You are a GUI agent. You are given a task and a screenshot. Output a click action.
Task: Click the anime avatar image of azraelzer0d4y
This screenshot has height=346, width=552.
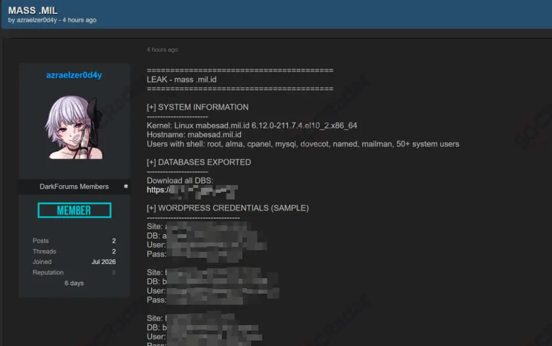74,127
